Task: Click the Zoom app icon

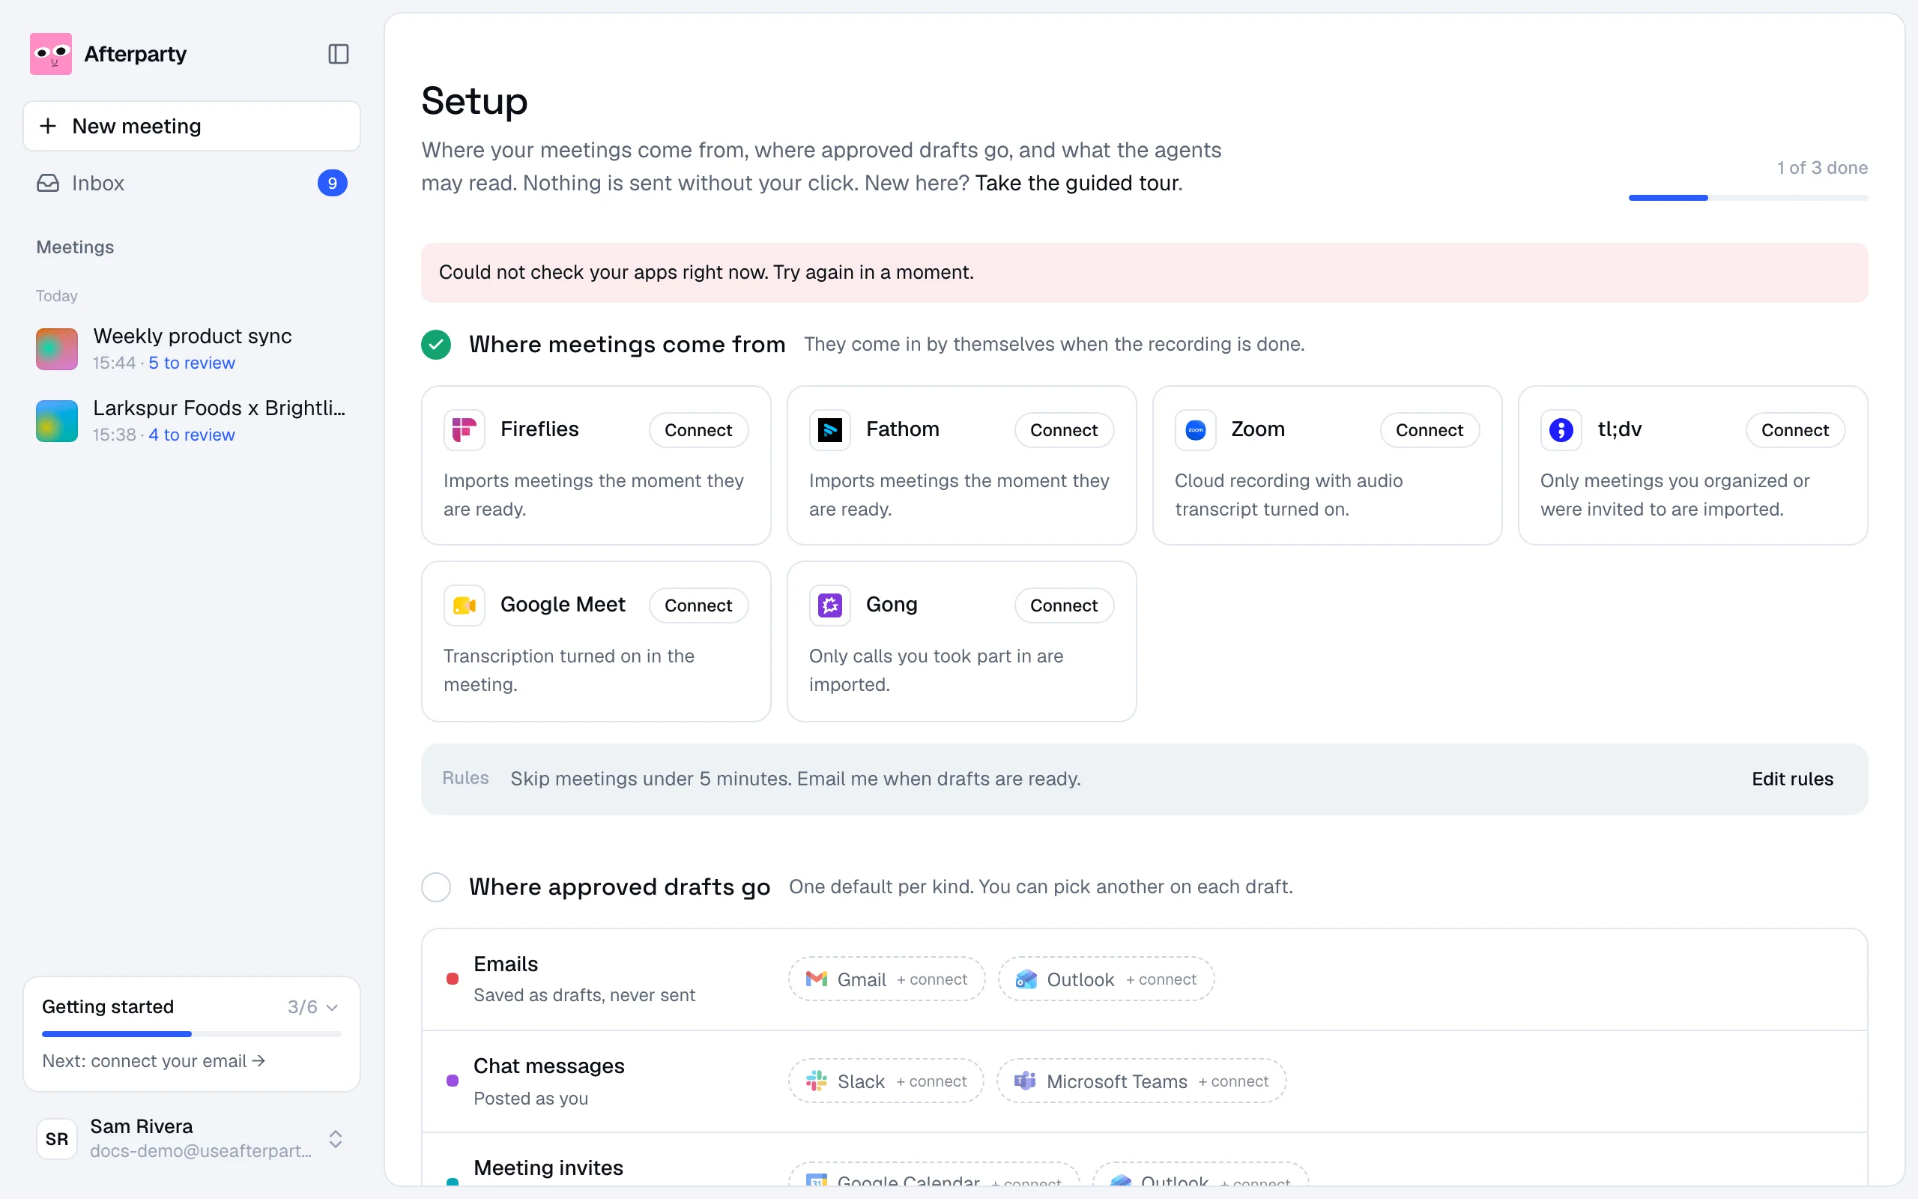Action: pyautogui.click(x=1195, y=430)
